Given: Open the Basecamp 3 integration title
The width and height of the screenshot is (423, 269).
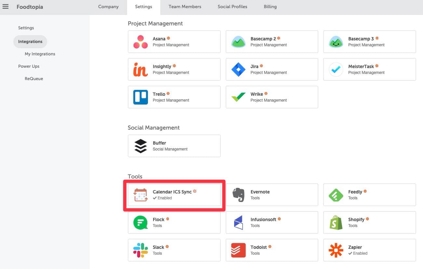Looking at the screenshot, I should tap(361, 39).
